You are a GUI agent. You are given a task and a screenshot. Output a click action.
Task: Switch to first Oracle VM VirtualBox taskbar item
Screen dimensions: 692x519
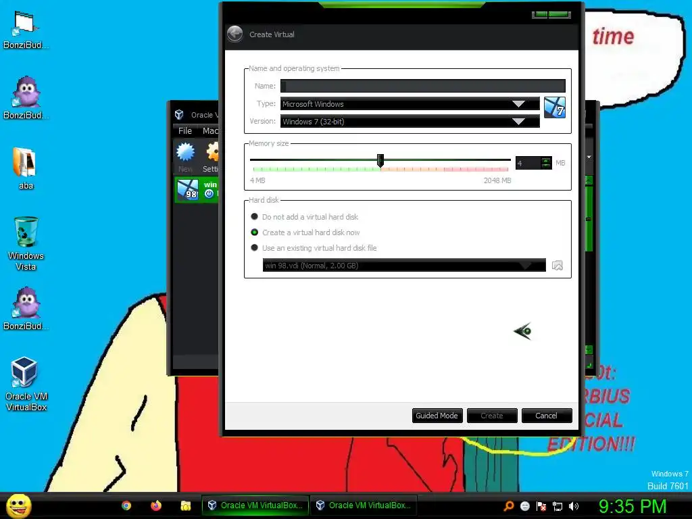pyautogui.click(x=255, y=505)
